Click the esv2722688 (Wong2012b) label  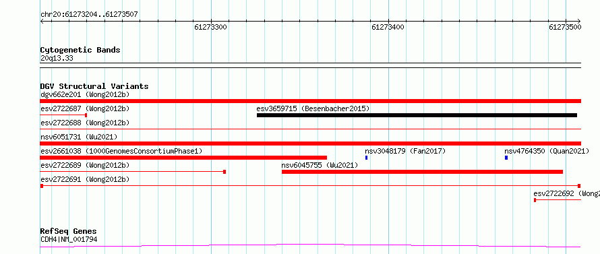(85, 123)
